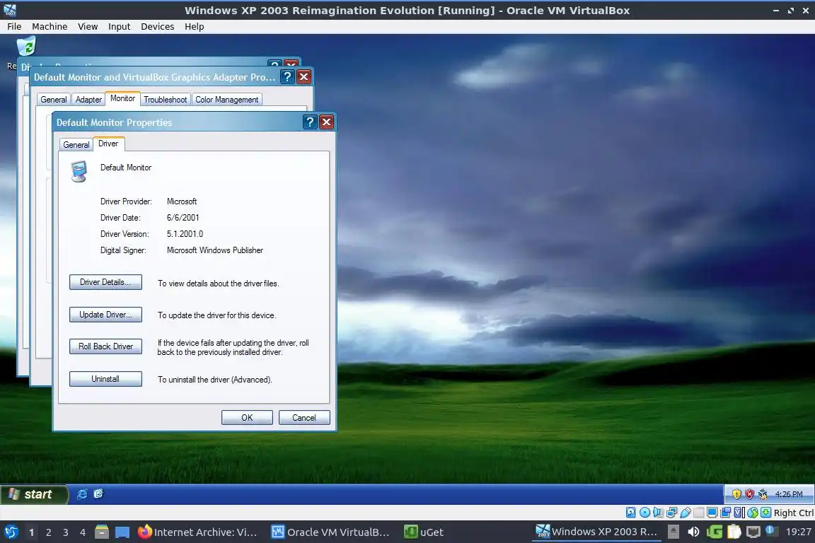Image resolution: width=815 pixels, height=543 pixels.
Task: Open the Windows XP start button
Action: [34, 494]
